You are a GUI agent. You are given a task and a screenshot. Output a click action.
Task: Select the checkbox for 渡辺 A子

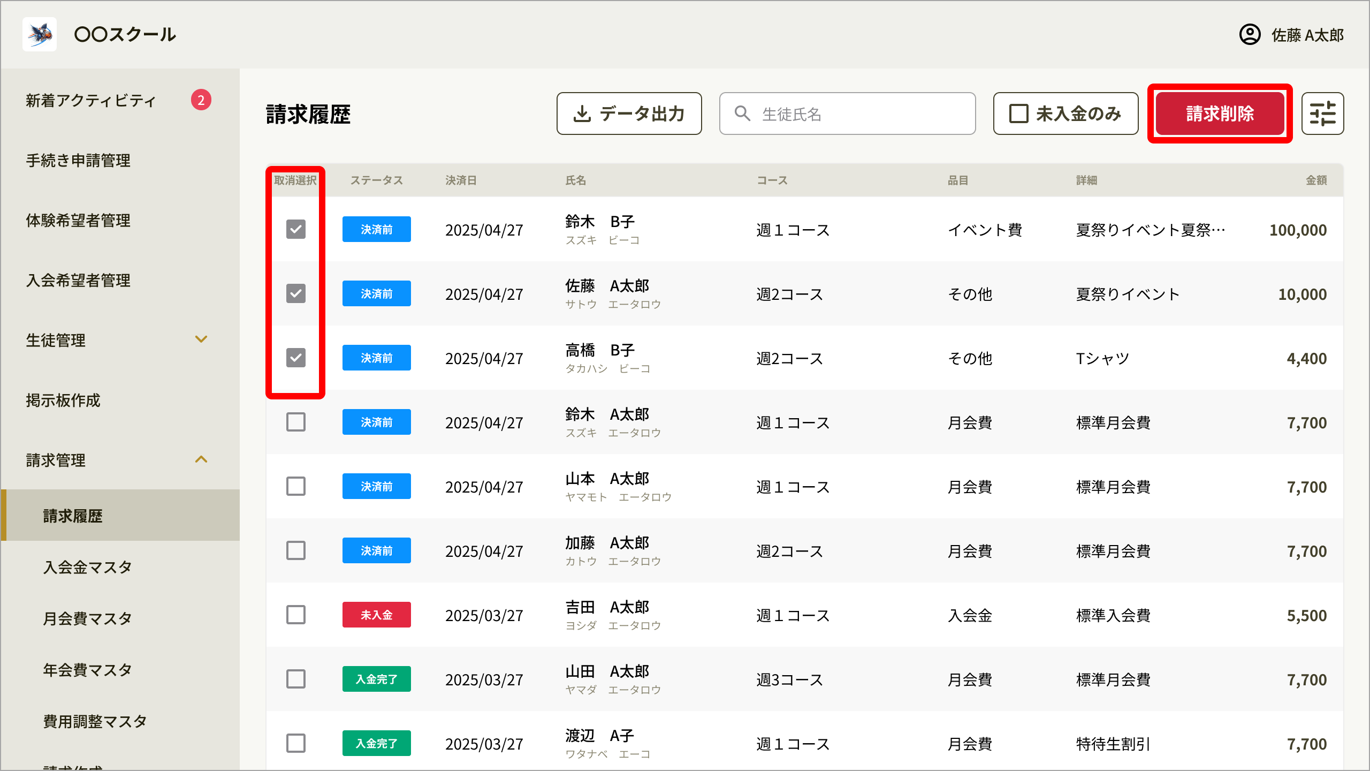tap(296, 743)
